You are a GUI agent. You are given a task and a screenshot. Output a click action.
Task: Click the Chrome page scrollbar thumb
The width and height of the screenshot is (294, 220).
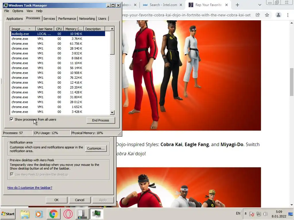pos(292,82)
